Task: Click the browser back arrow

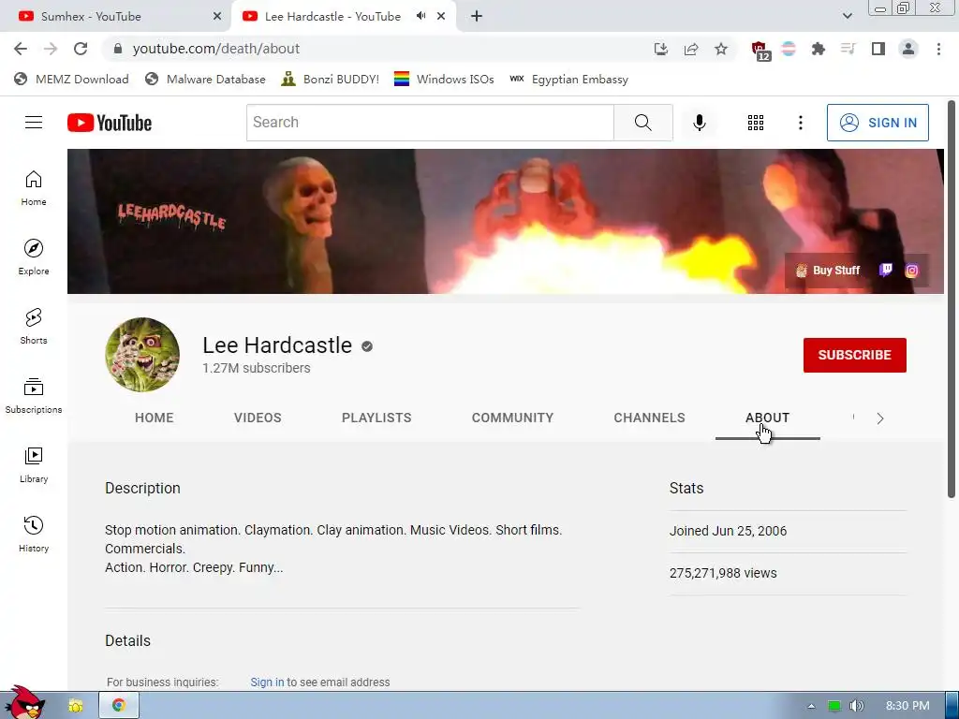Action: [x=21, y=49]
